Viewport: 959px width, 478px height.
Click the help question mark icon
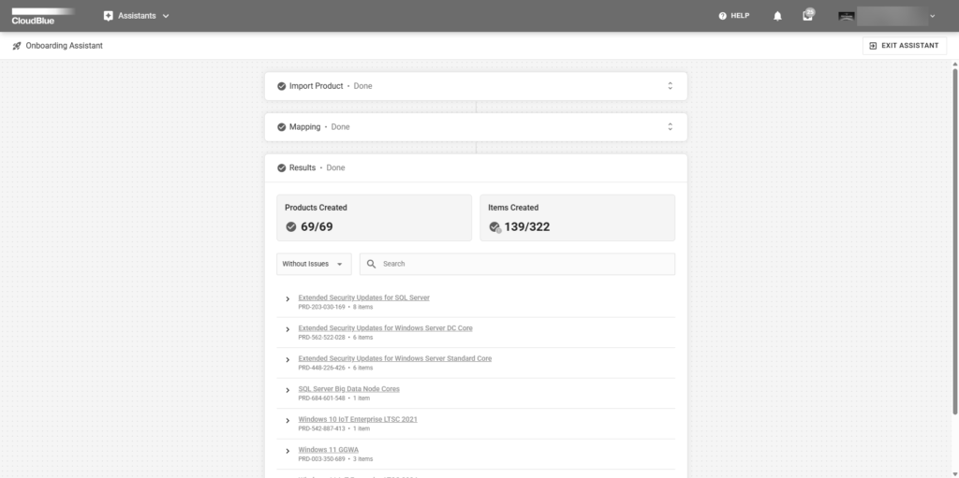(x=722, y=16)
